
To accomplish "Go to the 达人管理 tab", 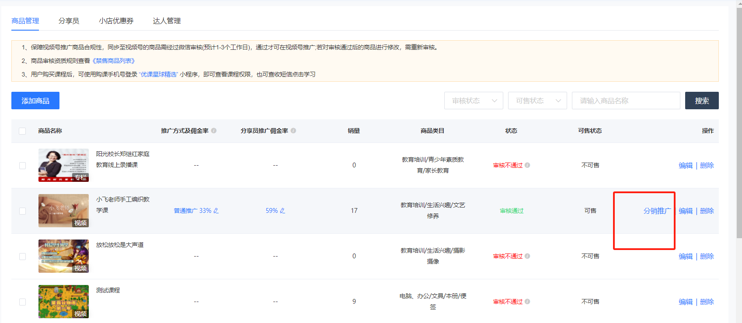I will [x=167, y=21].
